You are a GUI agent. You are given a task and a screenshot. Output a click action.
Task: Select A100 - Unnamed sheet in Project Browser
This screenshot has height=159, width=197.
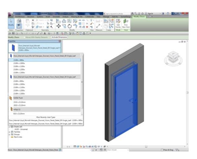coord(21,129)
